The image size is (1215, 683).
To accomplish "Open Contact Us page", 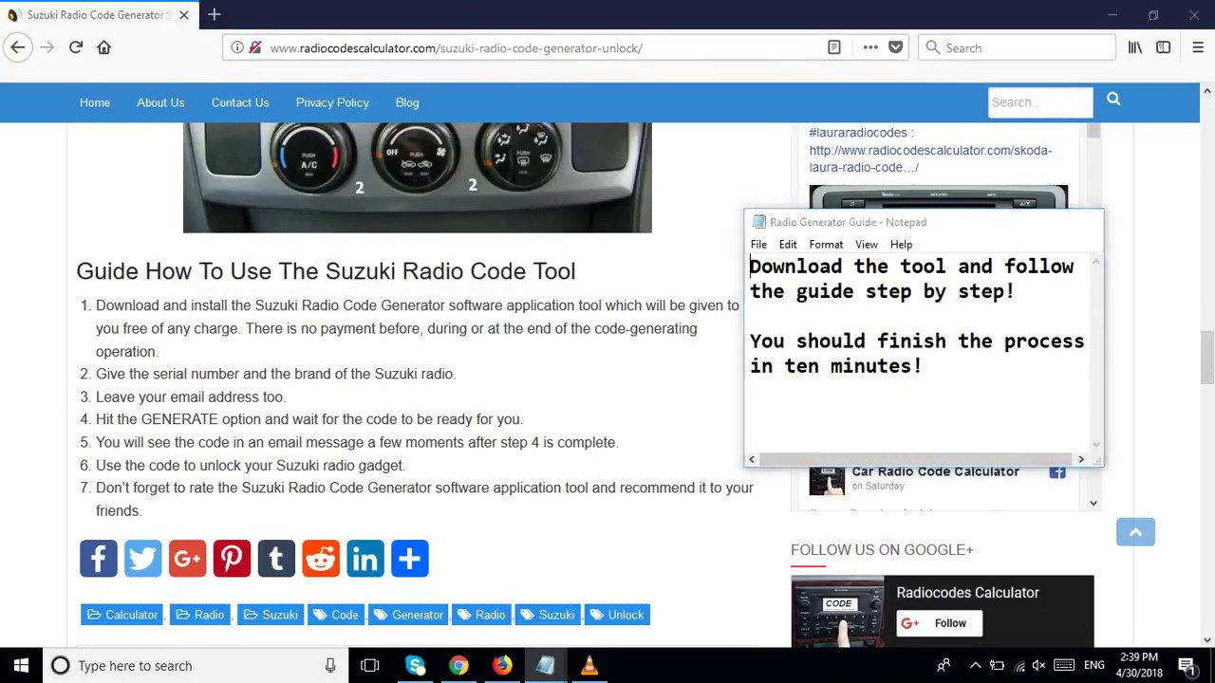I will 240,102.
